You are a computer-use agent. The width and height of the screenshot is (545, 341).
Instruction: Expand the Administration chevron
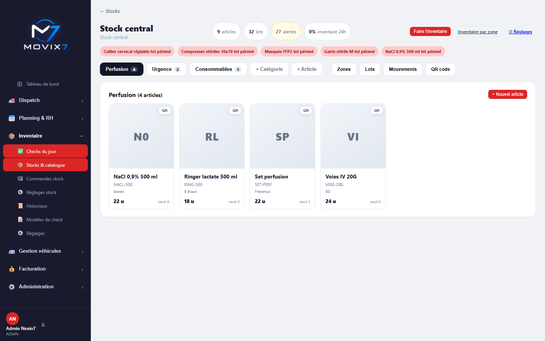tap(82, 287)
